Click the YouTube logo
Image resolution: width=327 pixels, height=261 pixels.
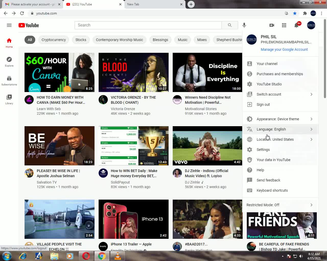(29, 25)
